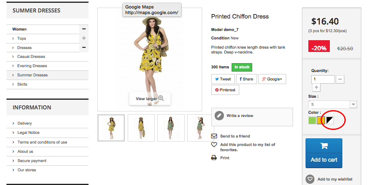Click the Write a review pencil icon
This screenshot has height=185, width=388.
click(219, 116)
